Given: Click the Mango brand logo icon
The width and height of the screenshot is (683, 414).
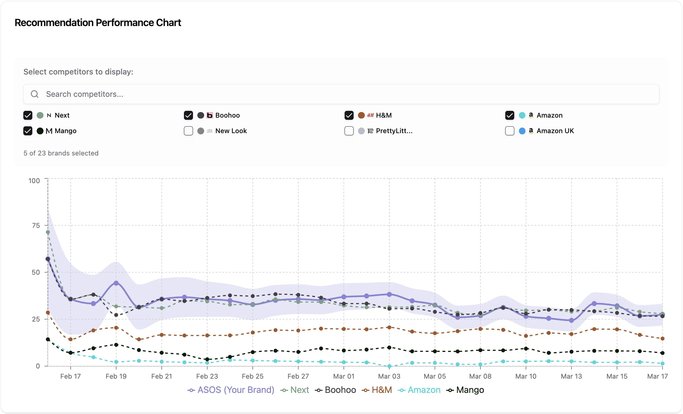Looking at the screenshot, I should pyautogui.click(x=49, y=131).
